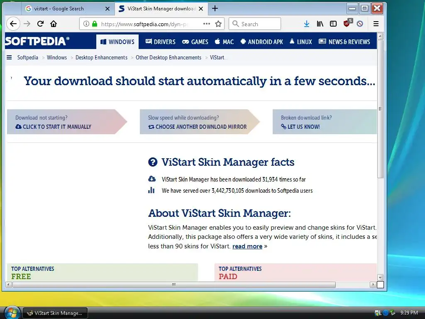Click the green secure connection padlock
Viewport: 425px width, 319px height.
pos(95,24)
